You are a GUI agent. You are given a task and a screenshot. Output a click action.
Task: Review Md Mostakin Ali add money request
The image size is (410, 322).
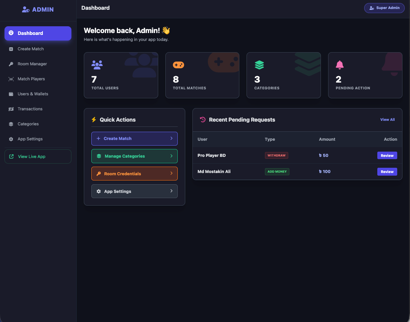387,172
